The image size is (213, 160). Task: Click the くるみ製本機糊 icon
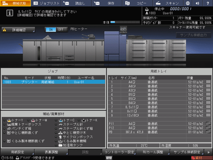(61, 141)
